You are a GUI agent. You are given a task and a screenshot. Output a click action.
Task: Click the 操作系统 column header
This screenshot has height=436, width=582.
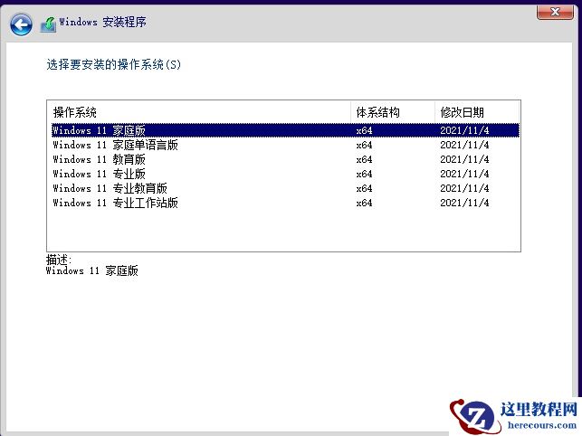[199, 112]
